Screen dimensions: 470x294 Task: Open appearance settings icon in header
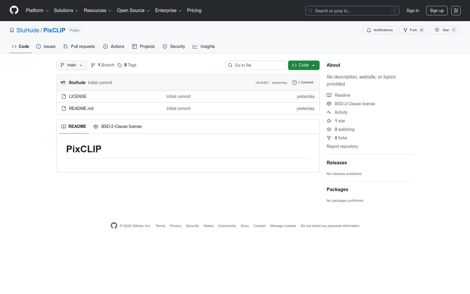pos(456,11)
